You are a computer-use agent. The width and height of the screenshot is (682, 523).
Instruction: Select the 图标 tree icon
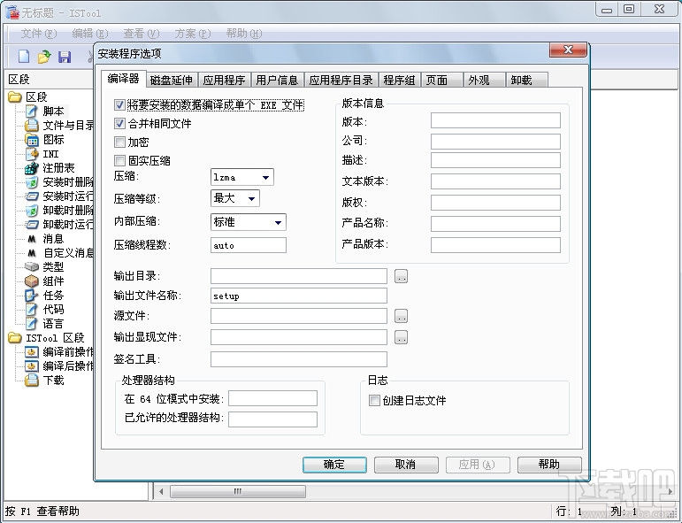pyautogui.click(x=32, y=140)
